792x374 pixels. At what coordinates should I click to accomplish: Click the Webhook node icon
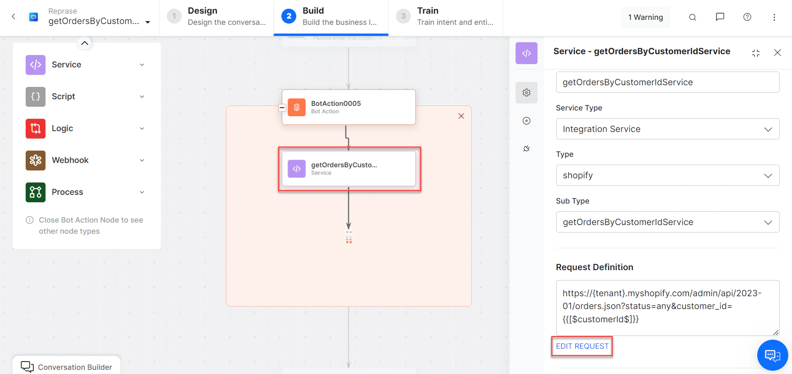pos(35,160)
